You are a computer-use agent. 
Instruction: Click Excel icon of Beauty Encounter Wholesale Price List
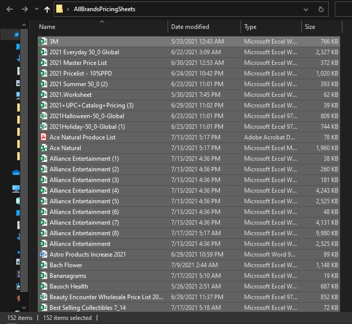click(x=44, y=297)
